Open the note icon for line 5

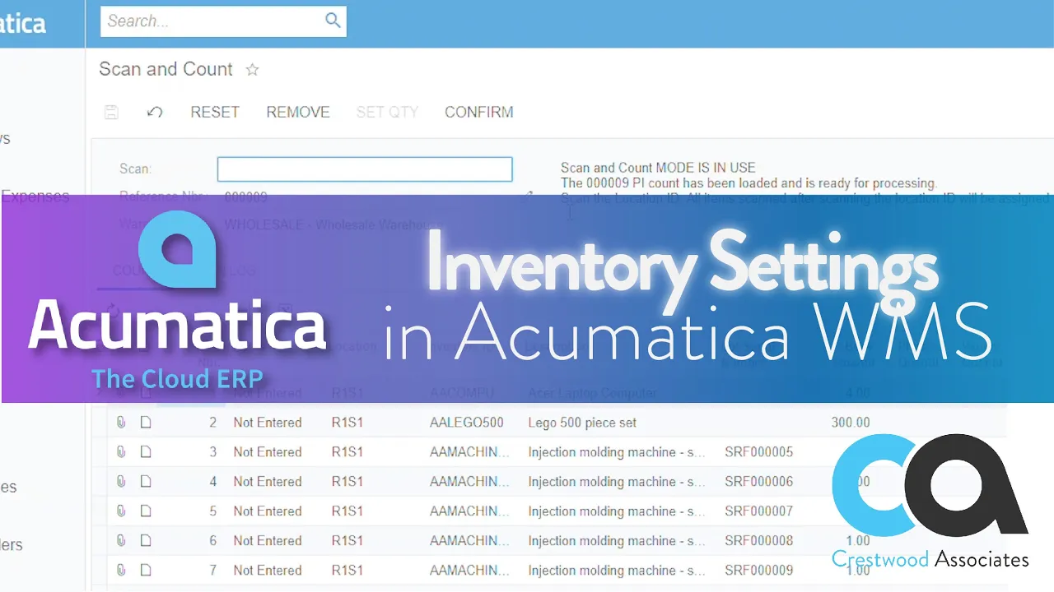(x=146, y=511)
